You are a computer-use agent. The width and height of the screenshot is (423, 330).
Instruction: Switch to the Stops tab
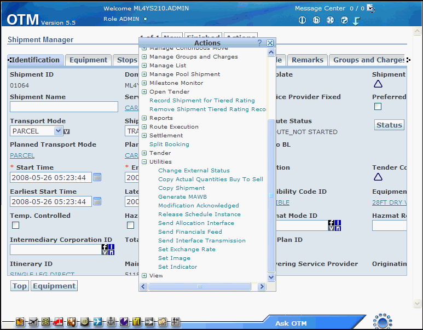126,60
